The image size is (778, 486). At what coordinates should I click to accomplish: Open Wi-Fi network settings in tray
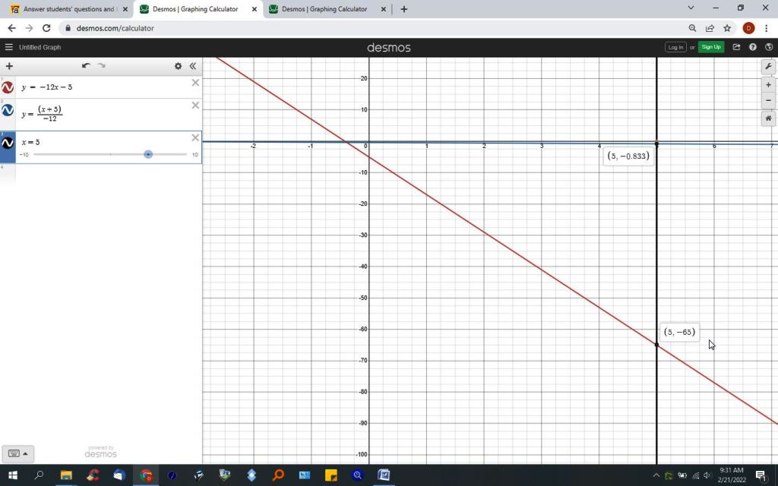point(695,475)
